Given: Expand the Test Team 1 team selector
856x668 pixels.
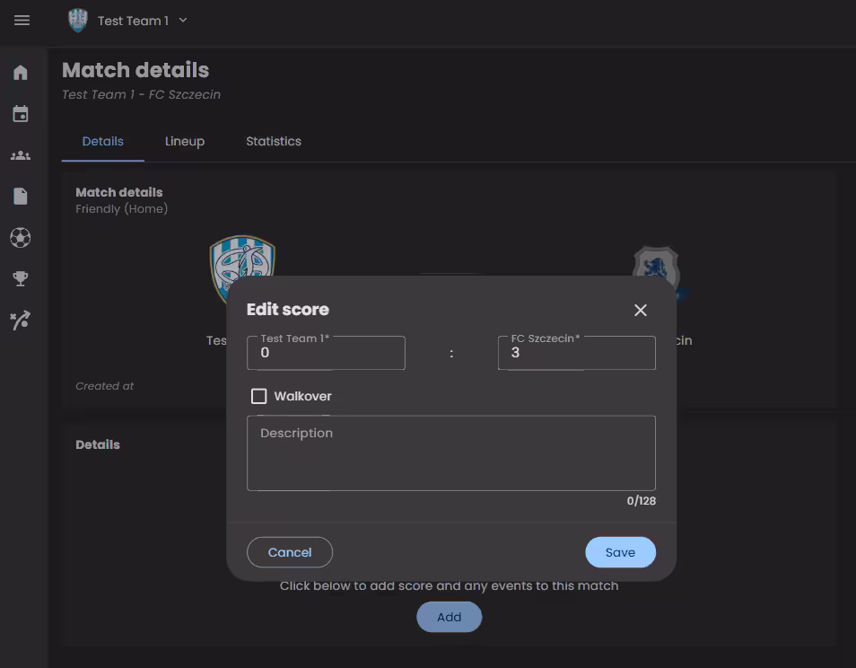Looking at the screenshot, I should (x=183, y=20).
